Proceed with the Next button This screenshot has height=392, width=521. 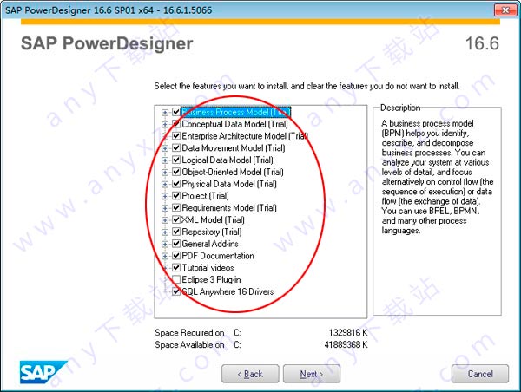pyautogui.click(x=312, y=374)
